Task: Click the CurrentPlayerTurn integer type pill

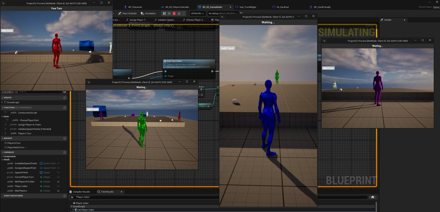Action: coord(41,177)
